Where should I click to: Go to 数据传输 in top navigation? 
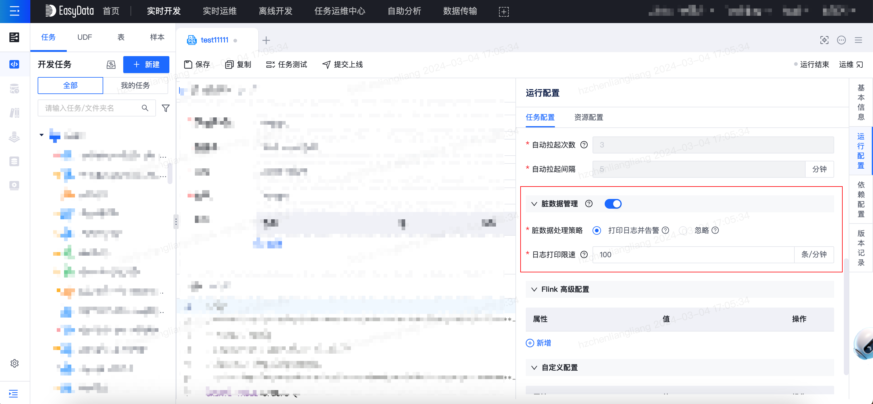click(460, 11)
